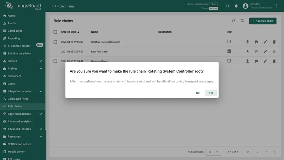
Task: Click sidebar vertical scrollbar
Action: [x=46, y=71]
